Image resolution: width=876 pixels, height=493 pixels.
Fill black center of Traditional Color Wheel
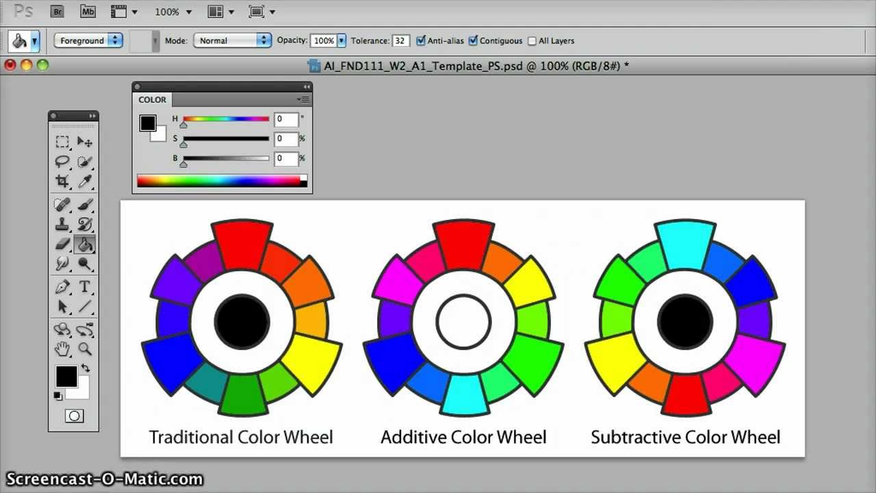(x=242, y=322)
